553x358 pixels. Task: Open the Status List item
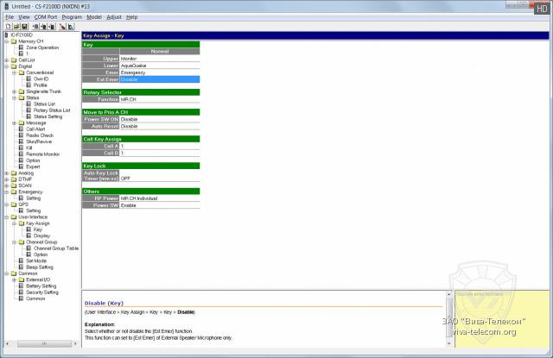tap(44, 104)
